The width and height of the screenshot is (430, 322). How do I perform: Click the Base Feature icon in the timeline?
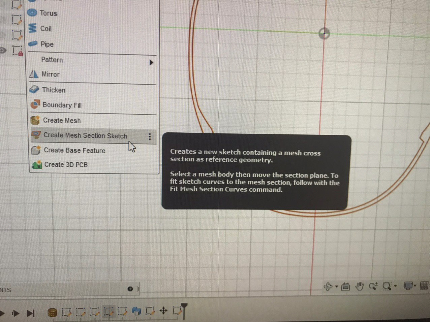pos(52,313)
